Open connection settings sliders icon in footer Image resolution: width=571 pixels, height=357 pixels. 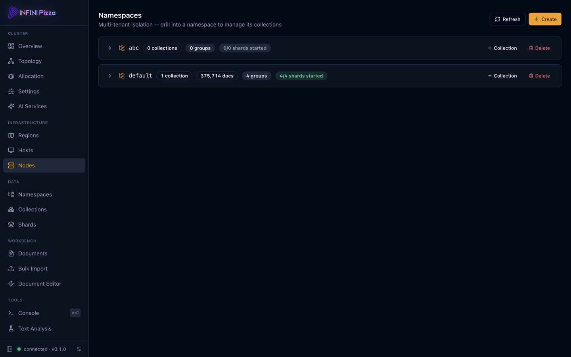coord(79,349)
